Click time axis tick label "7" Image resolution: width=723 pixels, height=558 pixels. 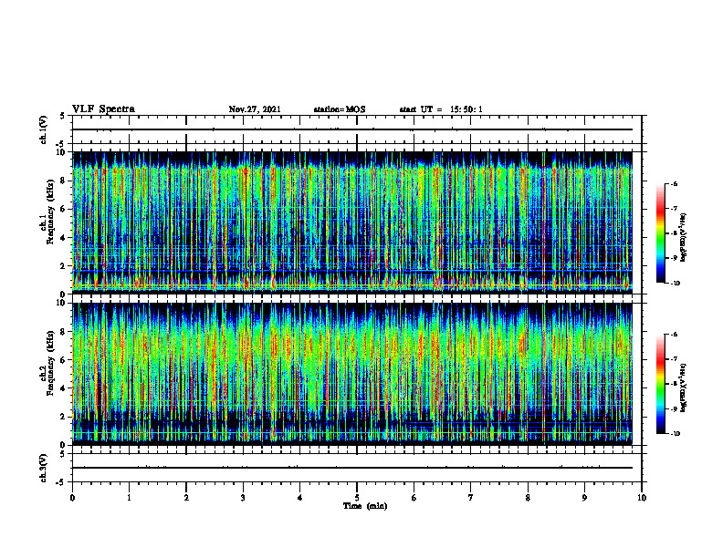(471, 498)
